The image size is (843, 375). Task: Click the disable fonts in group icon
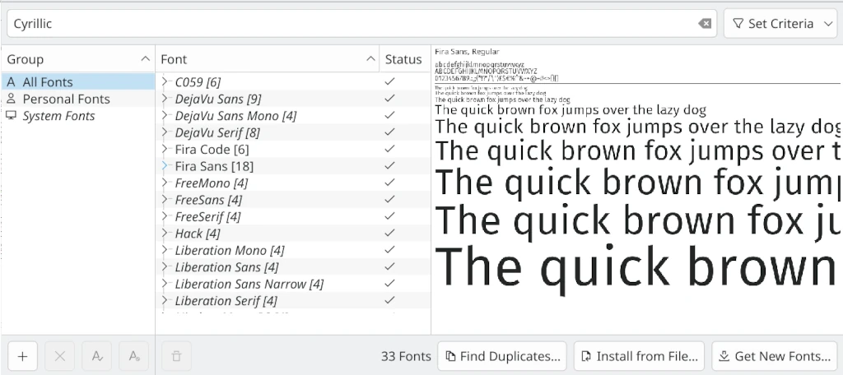(133, 356)
